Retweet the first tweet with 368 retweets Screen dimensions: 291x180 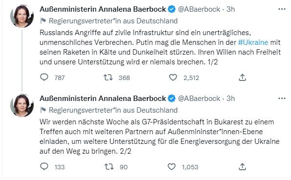point(108,77)
